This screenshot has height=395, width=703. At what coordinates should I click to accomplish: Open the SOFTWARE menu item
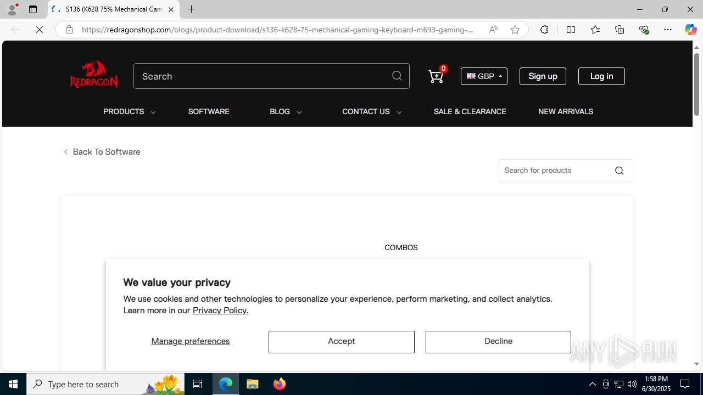(209, 111)
